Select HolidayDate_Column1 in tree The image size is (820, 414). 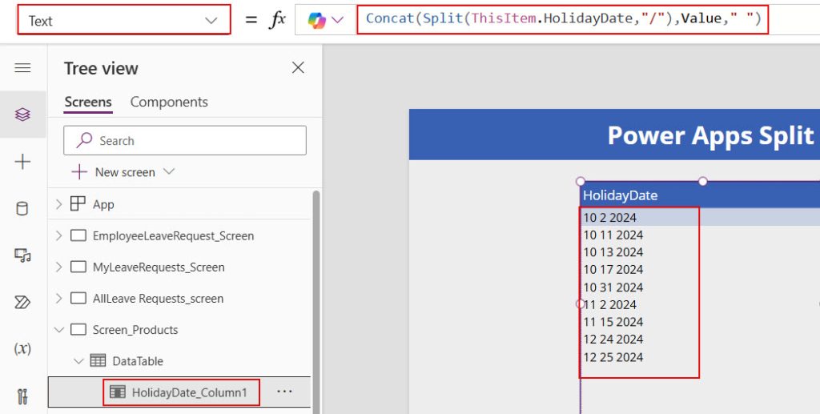pos(189,392)
